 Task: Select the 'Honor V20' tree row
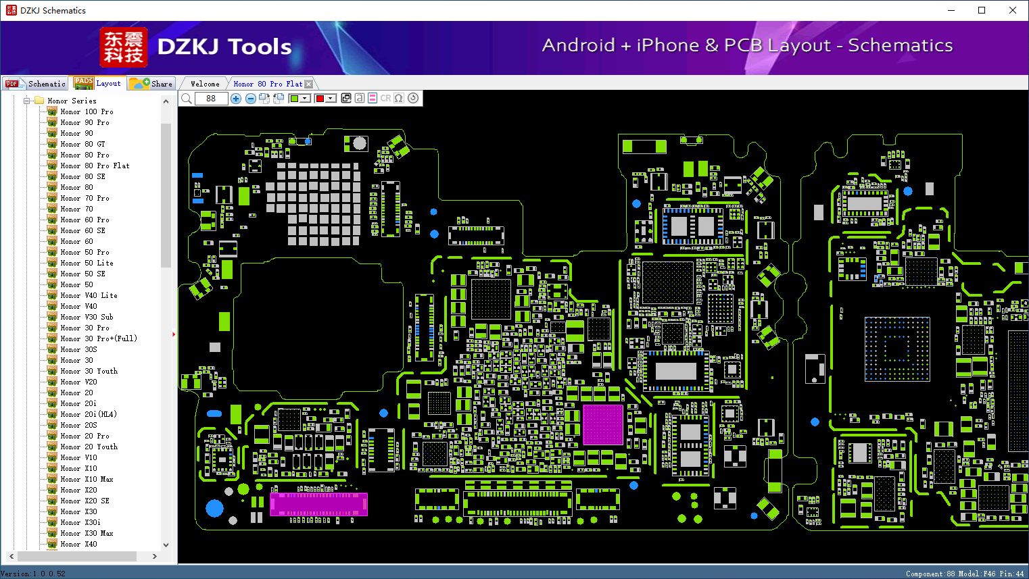(x=78, y=382)
